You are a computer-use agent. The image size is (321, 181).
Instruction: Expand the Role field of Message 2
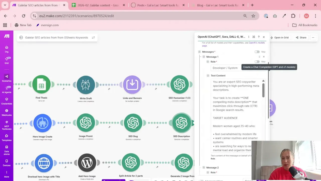tap(208, 172)
